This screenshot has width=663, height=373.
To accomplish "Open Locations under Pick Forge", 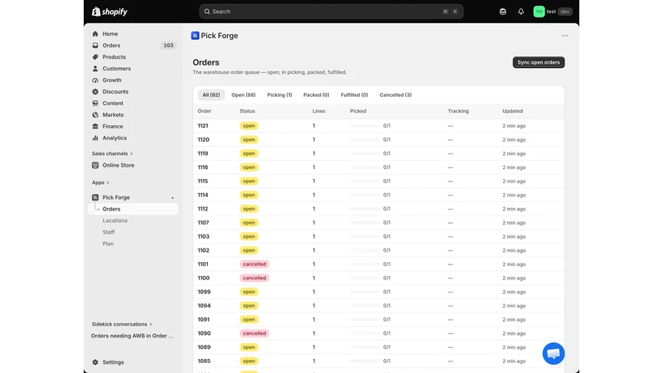I will click(x=114, y=220).
